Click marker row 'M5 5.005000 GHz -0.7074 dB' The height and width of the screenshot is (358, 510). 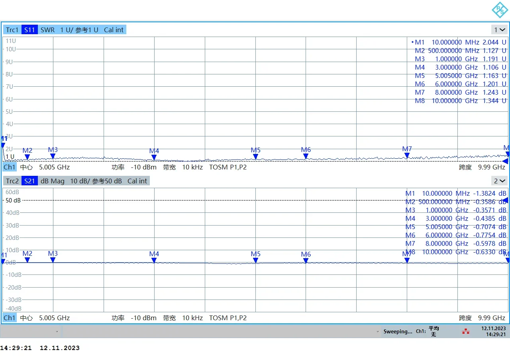pos(456,227)
